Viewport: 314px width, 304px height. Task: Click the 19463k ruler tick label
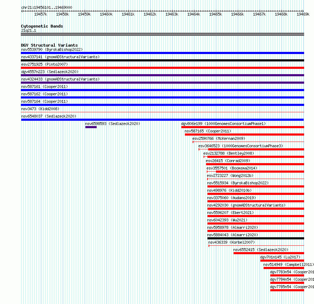172,14
